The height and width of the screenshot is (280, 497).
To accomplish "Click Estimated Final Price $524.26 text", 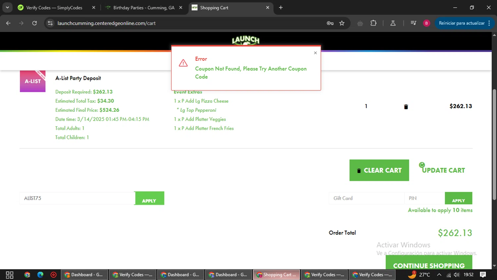I will (87, 110).
